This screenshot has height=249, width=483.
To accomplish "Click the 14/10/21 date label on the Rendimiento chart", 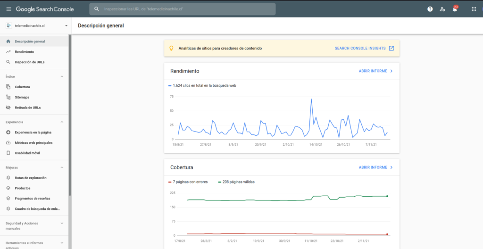I will (x=316, y=144).
